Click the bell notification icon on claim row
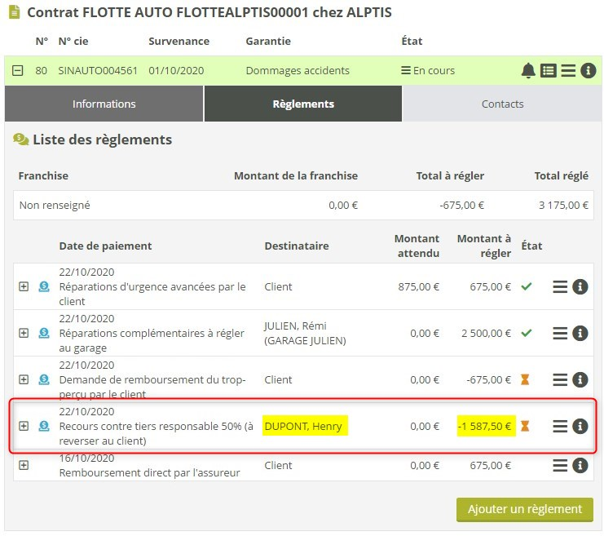 [x=528, y=71]
